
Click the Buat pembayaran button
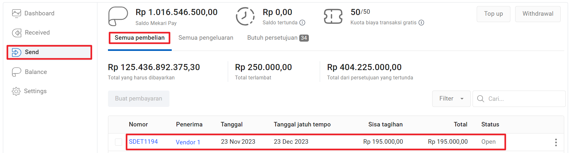tap(138, 99)
